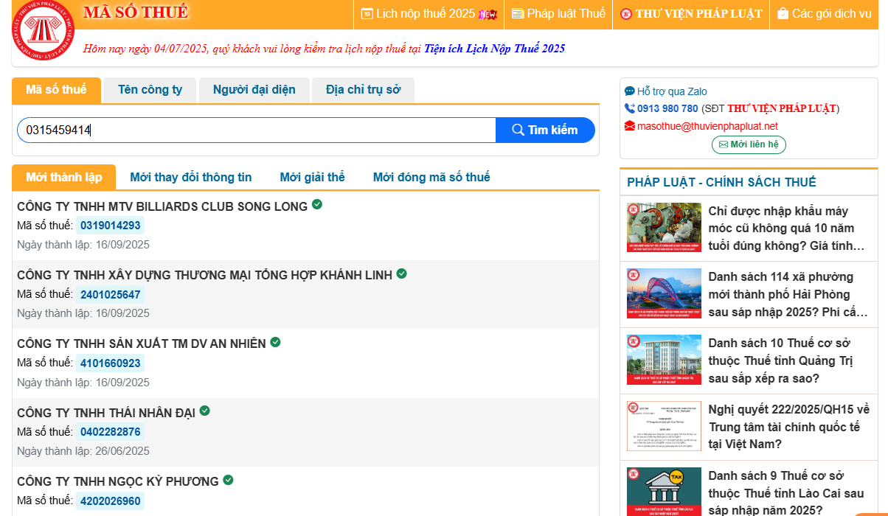Click the Tìm kiếm search button
Image resolution: width=888 pixels, height=516 pixels.
click(x=545, y=130)
